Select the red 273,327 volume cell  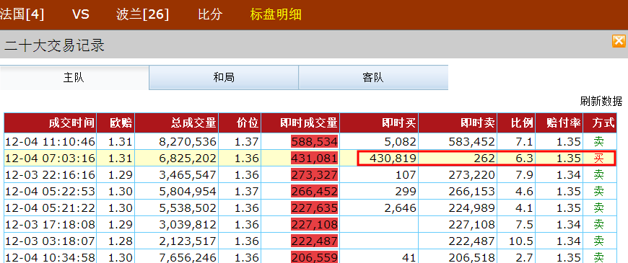pyautogui.click(x=315, y=174)
